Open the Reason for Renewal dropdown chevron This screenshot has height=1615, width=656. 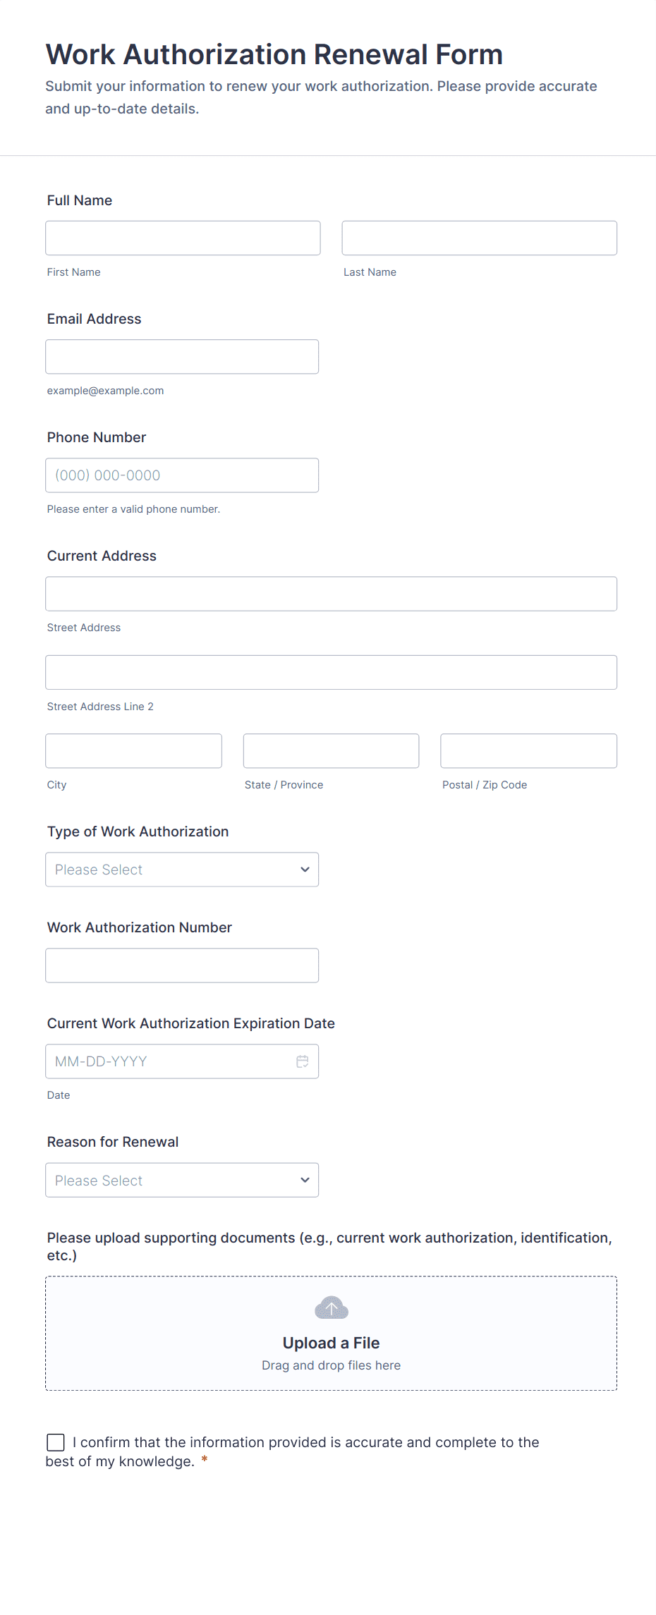(305, 1180)
